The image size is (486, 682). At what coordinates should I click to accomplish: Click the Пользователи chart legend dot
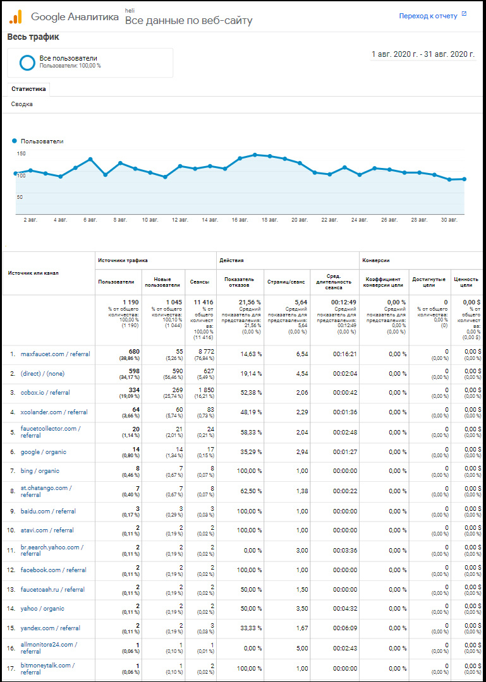[15, 141]
